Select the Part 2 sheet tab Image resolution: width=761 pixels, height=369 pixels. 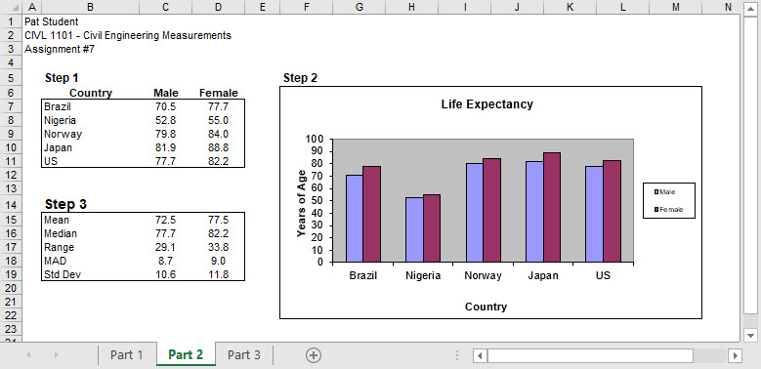[186, 355]
